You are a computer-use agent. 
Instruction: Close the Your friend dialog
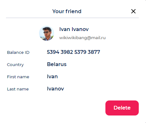[133, 11]
